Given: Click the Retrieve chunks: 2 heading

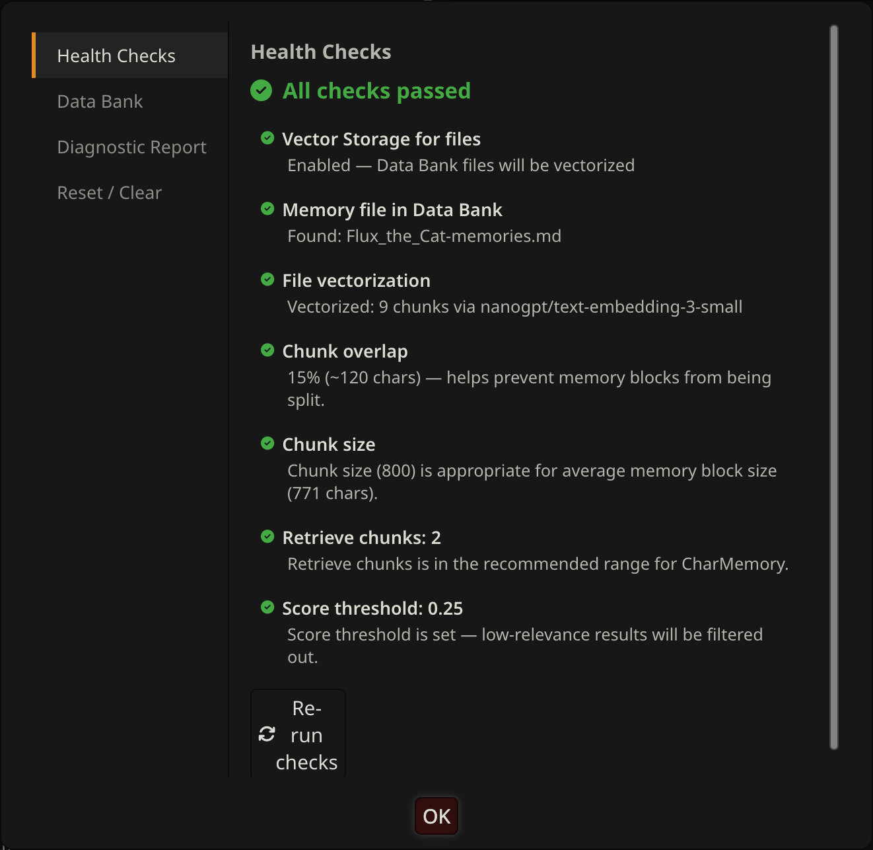Looking at the screenshot, I should pos(361,537).
